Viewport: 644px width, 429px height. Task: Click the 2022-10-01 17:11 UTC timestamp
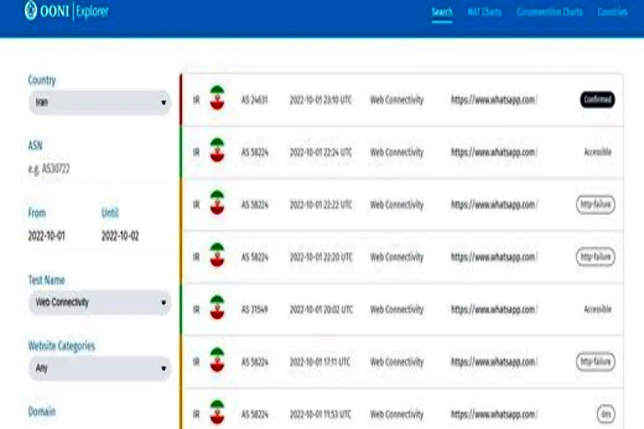point(321,362)
